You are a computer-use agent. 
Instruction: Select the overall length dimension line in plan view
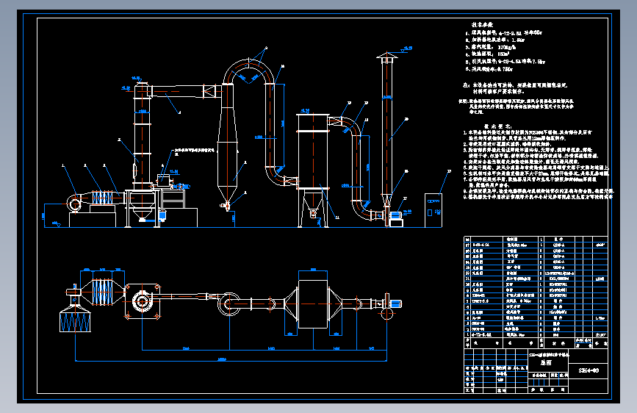pos(231,361)
